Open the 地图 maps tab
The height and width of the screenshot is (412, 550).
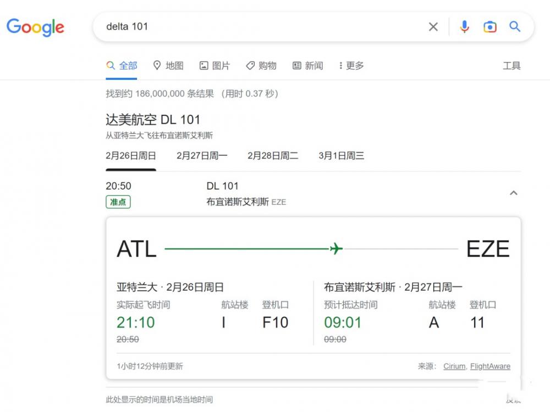[x=168, y=65]
